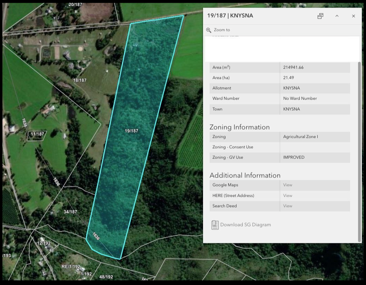Select parcel 12/192 on the map
366x285 pixels.
pyautogui.click(x=44, y=243)
